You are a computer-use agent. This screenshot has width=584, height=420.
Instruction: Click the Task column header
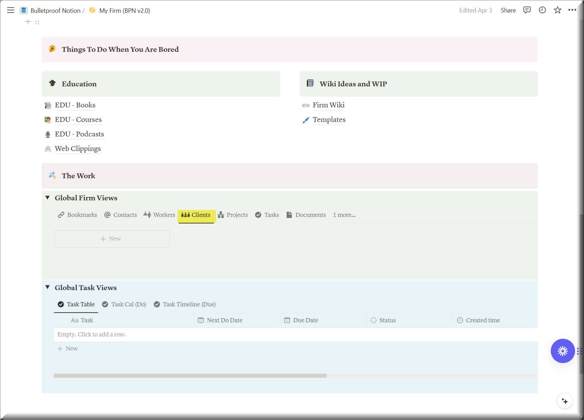[x=124, y=320]
